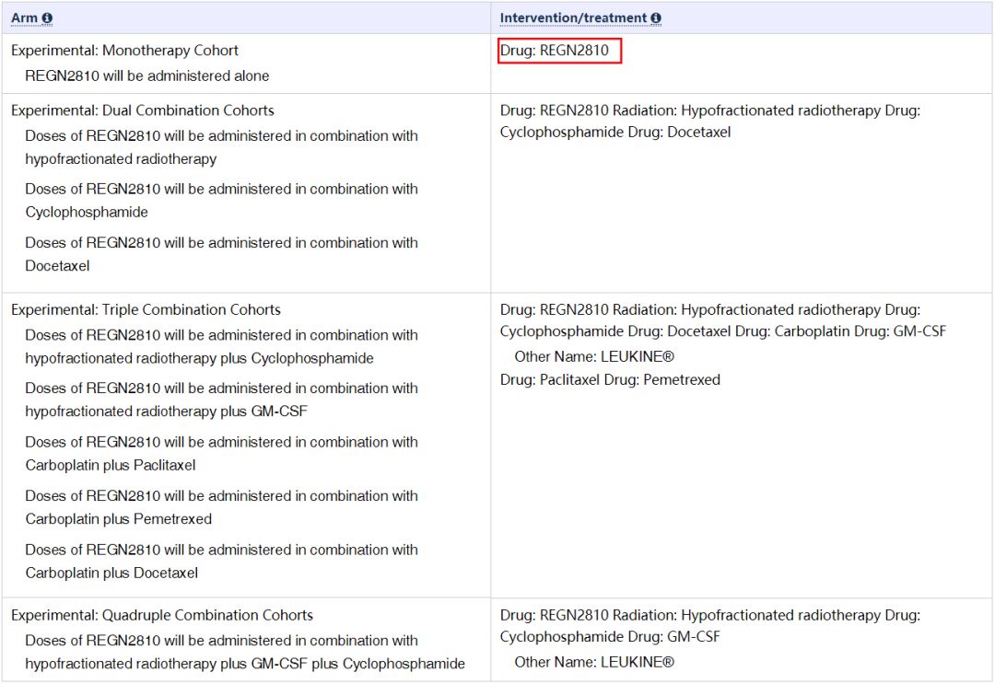This screenshot has height=684, width=995.
Task: Select the Experimental: Monotherapy Cohort title
Action: (x=124, y=51)
